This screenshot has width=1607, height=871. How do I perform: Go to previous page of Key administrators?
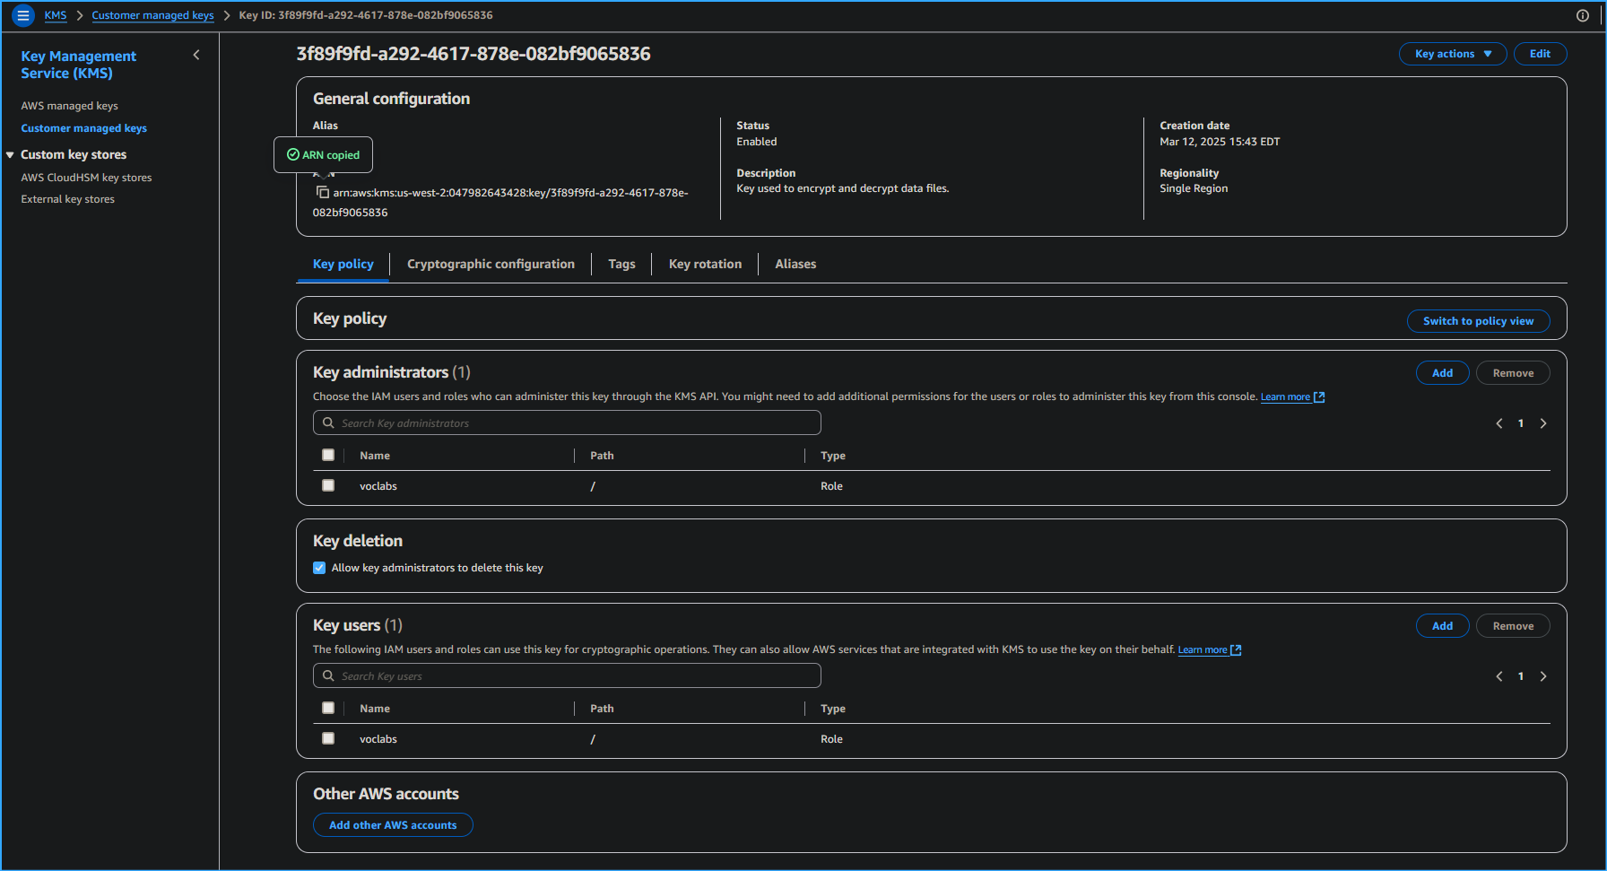pyautogui.click(x=1498, y=423)
